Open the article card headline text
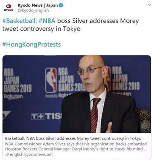 pos(73,138)
